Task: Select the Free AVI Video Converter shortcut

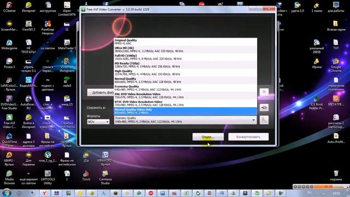Action: [x=9, y=121]
